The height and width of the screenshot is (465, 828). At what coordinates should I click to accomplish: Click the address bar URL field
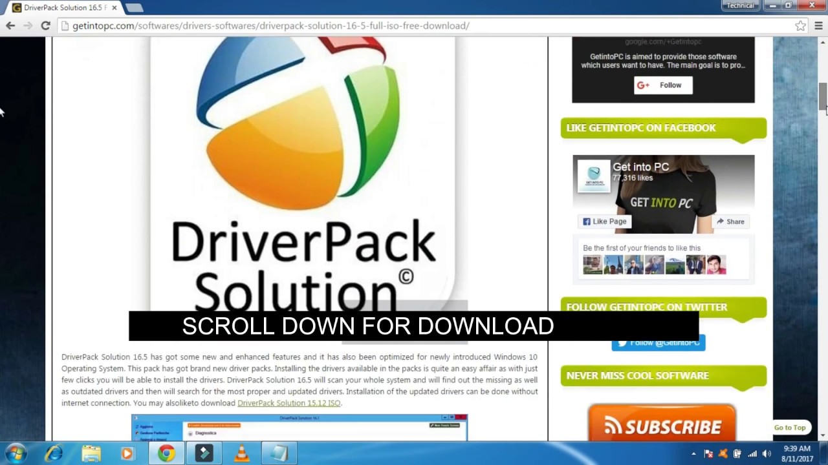(426, 26)
